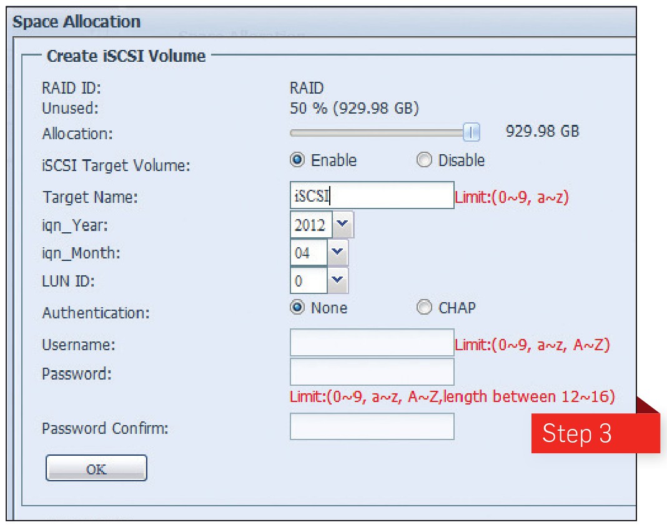This screenshot has width=667, height=530.
Task: Click the iqn_Month value box showing 04
Action: pos(308,253)
